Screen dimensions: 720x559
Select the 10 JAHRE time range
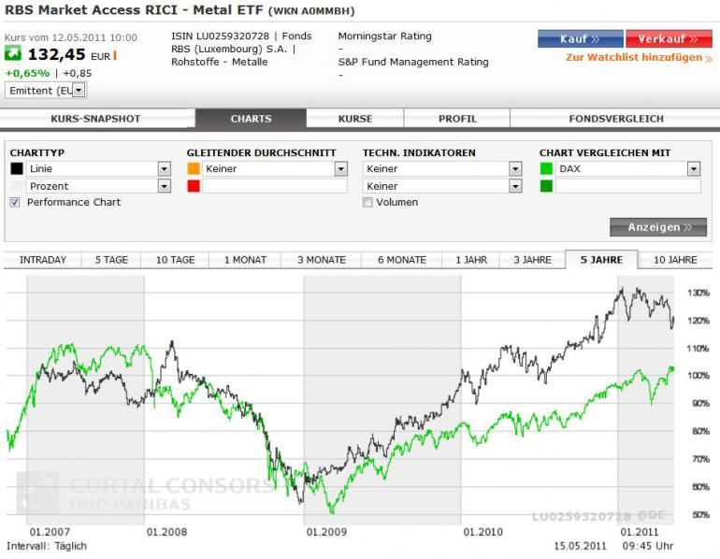(675, 260)
